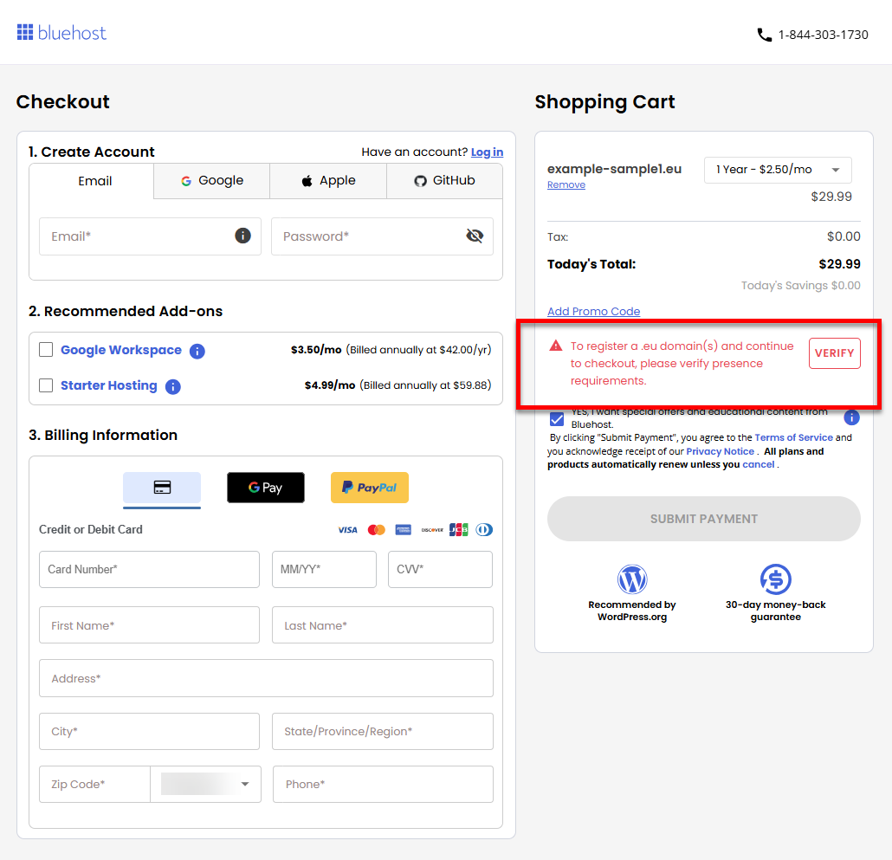The height and width of the screenshot is (860, 892).
Task: Click the Log in link
Action: point(487,152)
